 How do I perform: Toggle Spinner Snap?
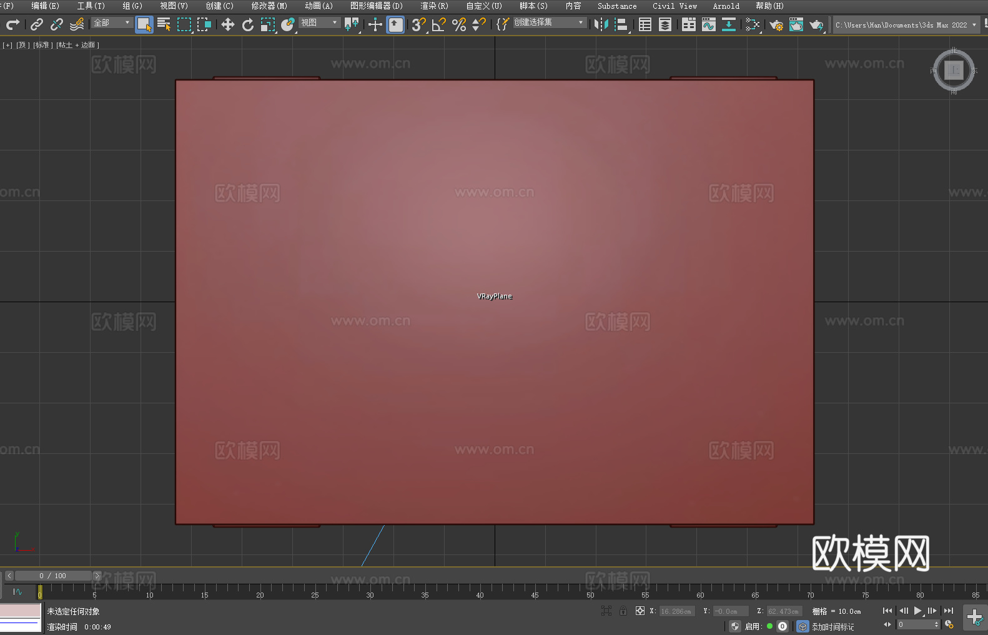479,24
